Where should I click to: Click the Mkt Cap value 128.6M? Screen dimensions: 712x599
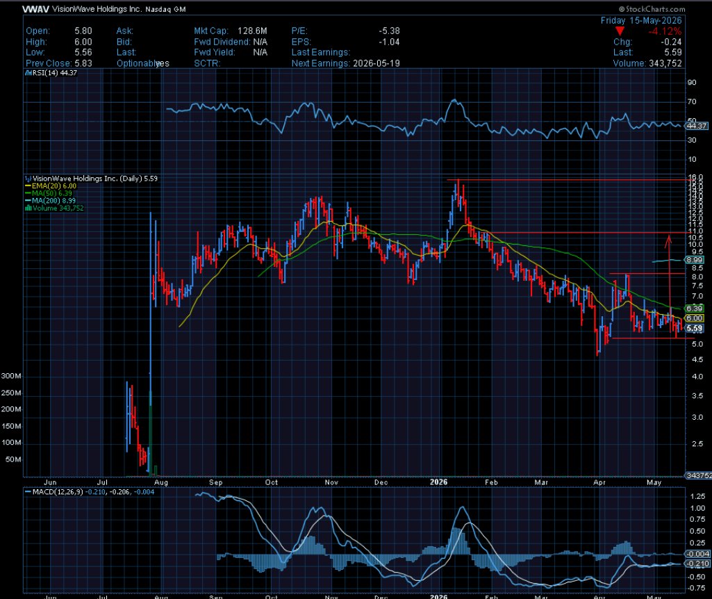(x=252, y=31)
